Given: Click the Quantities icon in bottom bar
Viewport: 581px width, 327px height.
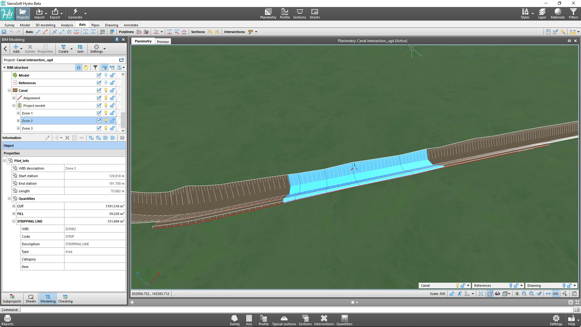Looking at the screenshot, I should (344, 319).
